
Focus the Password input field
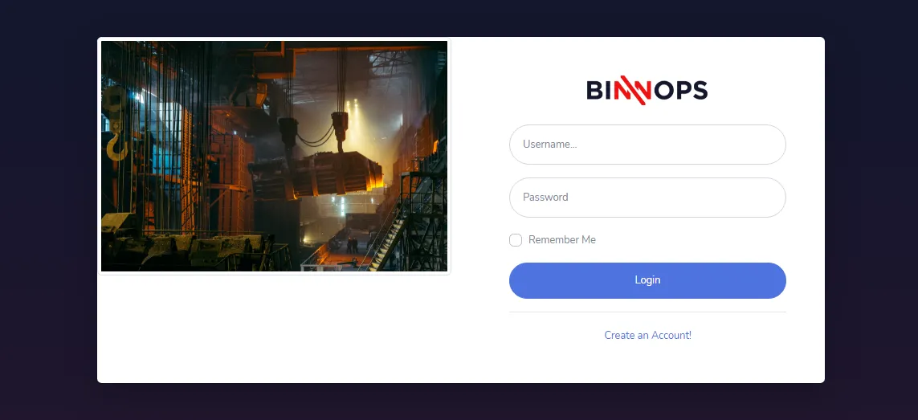pos(647,198)
